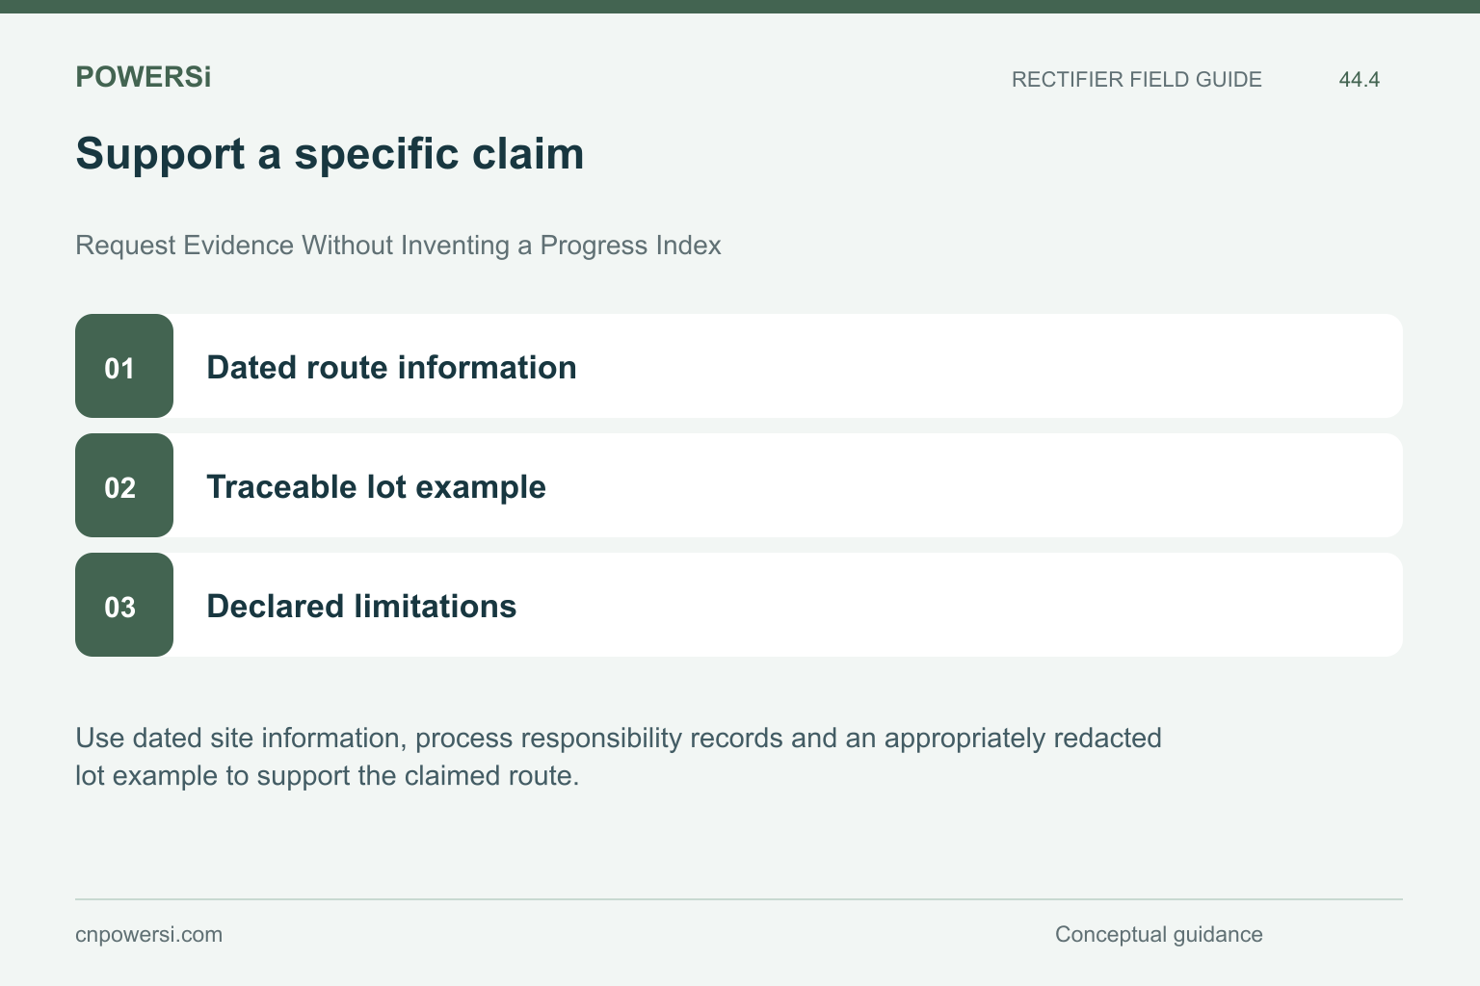This screenshot has width=1480, height=986.
Task: Select the heading 'Support a specific claim'
Action: tap(330, 153)
